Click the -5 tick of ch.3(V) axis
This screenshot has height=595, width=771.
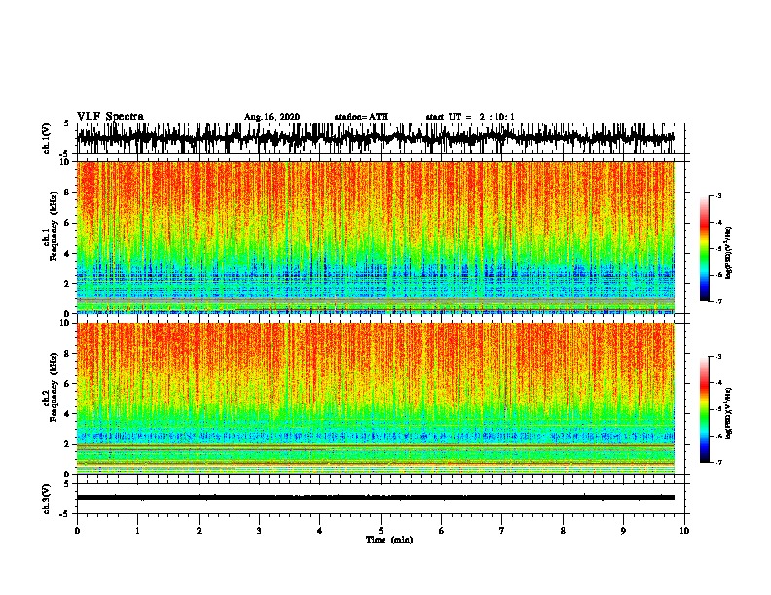click(x=66, y=514)
